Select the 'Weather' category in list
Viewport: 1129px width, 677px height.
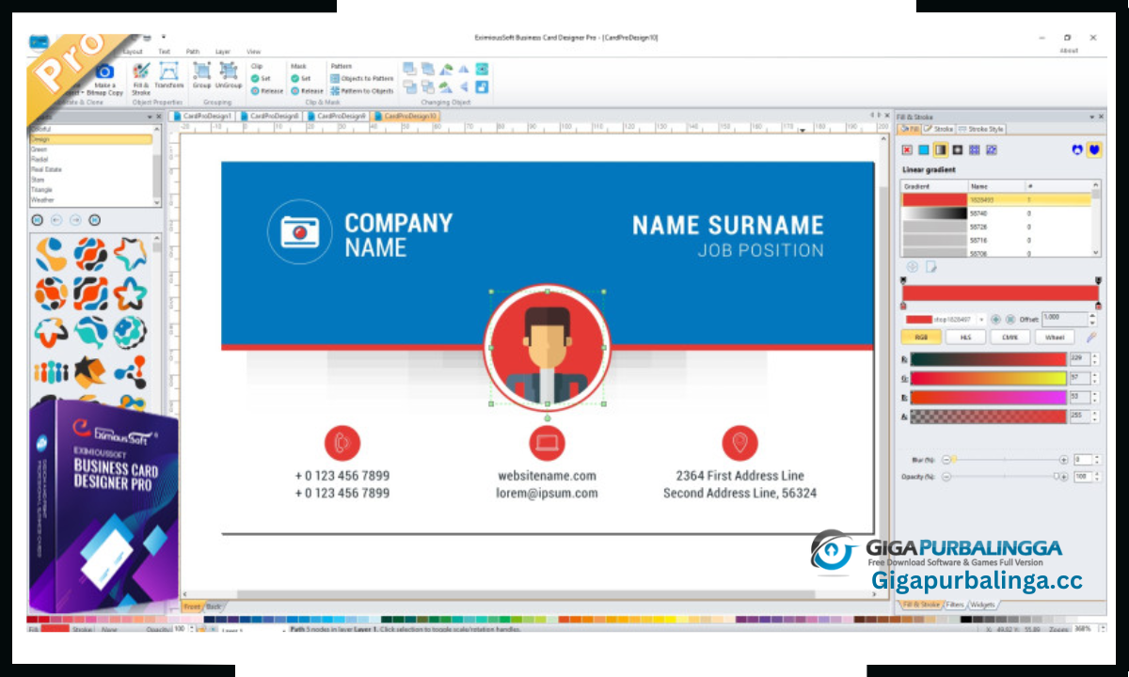tap(42, 199)
